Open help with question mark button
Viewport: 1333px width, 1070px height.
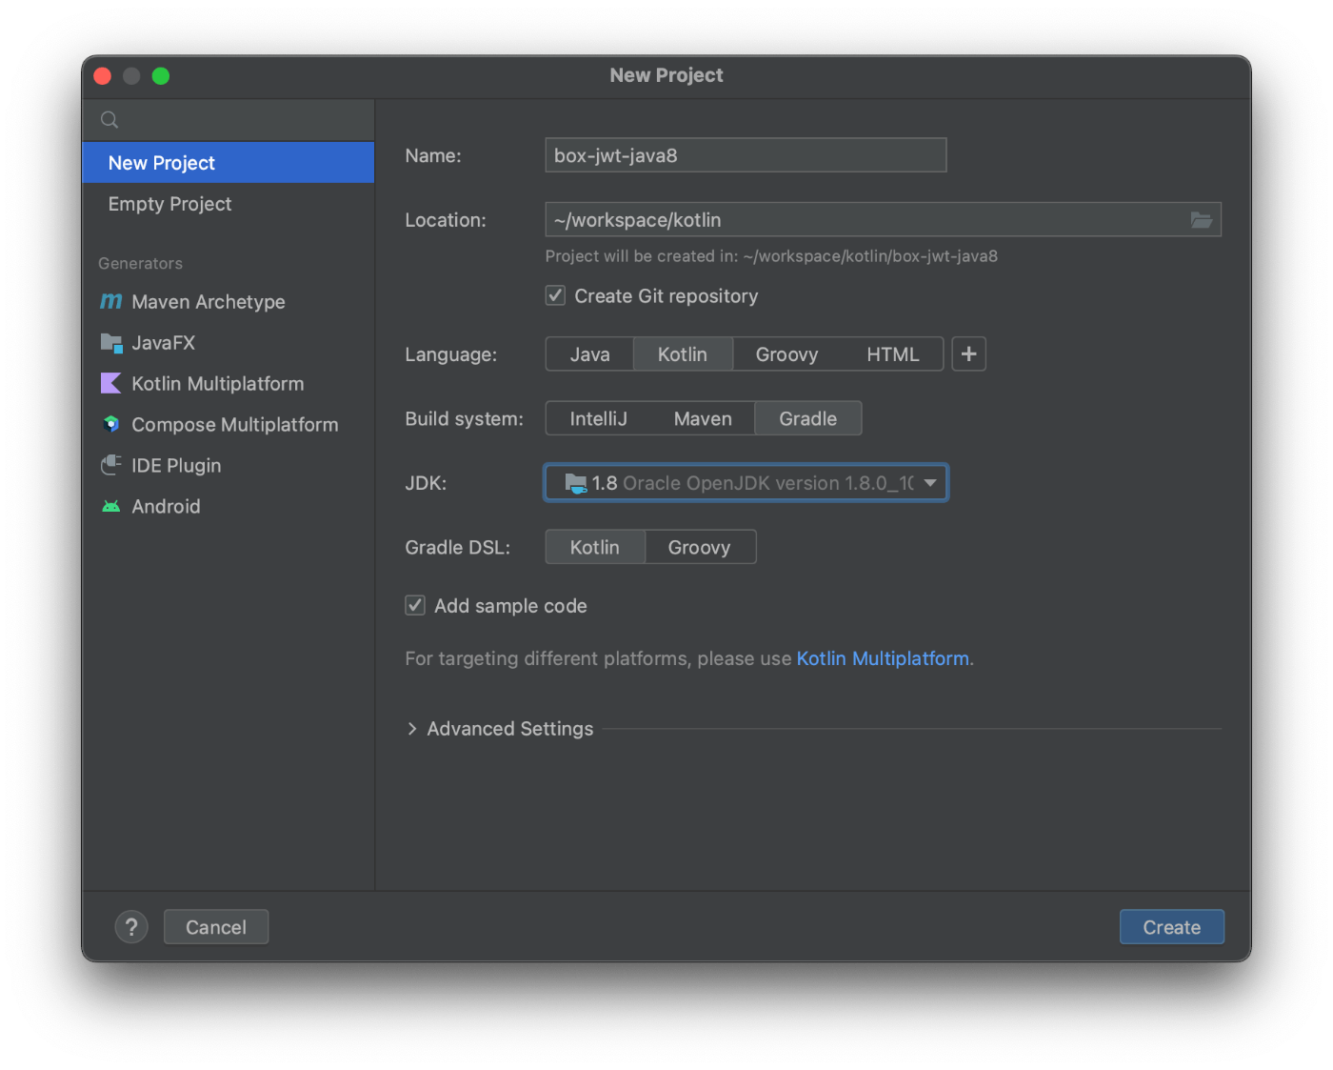pos(131,927)
